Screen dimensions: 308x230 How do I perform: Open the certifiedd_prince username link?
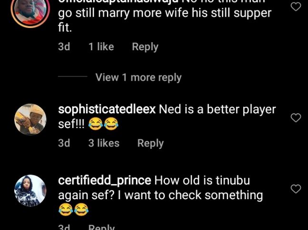coord(105,180)
